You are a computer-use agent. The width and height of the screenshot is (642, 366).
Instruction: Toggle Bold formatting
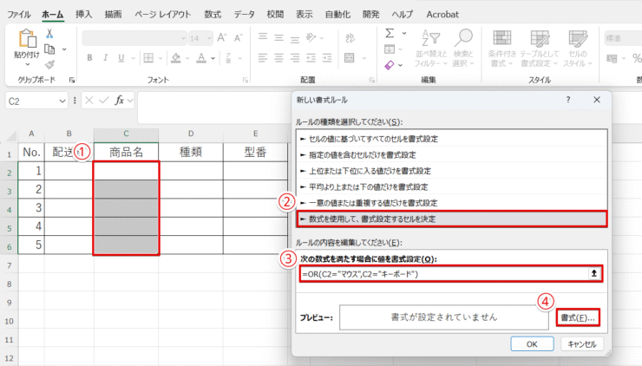tap(89, 58)
